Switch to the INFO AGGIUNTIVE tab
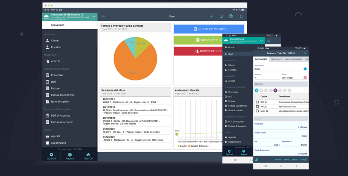Screen dimensions: 348x176 click(x=293, y=59)
